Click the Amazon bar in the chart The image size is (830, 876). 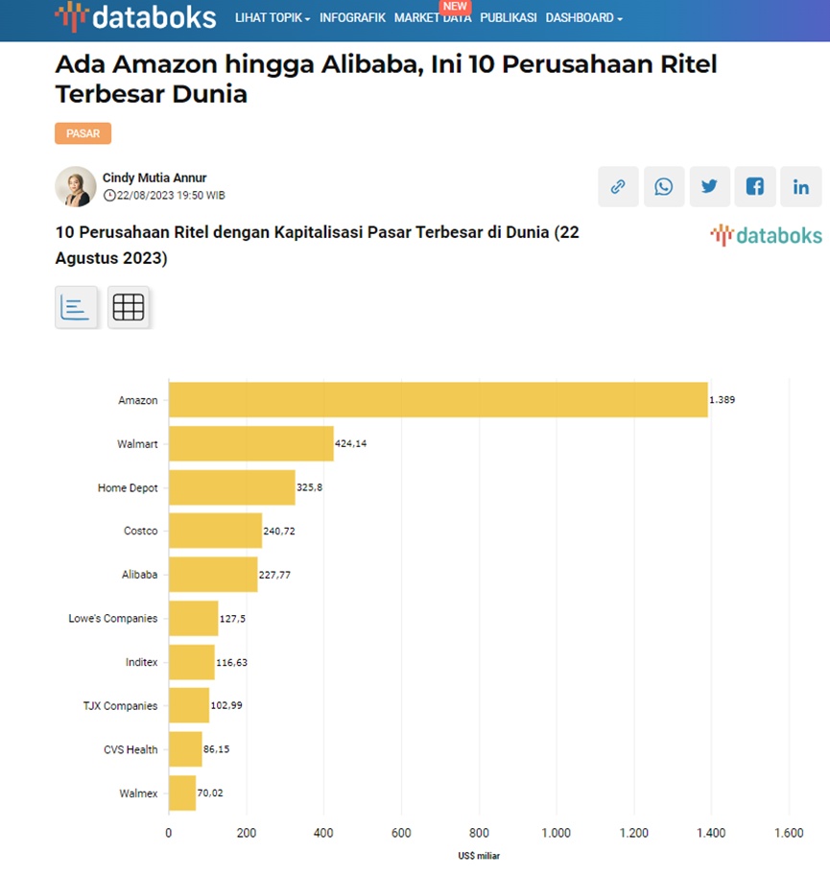click(438, 400)
